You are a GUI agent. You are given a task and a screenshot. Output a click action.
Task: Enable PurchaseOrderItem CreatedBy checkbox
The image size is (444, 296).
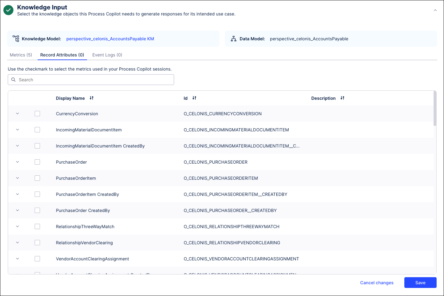tap(37, 194)
